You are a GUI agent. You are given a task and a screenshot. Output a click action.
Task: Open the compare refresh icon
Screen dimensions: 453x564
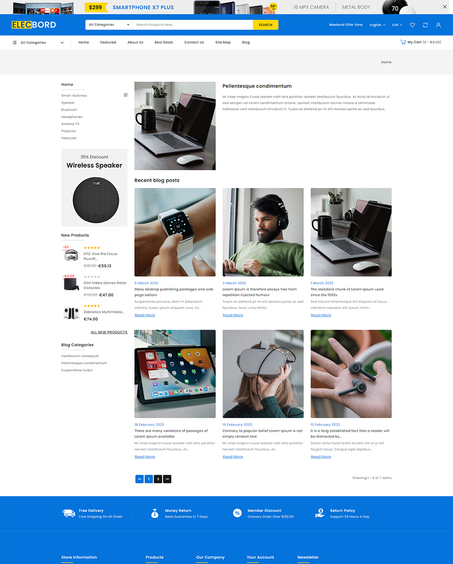coord(425,25)
